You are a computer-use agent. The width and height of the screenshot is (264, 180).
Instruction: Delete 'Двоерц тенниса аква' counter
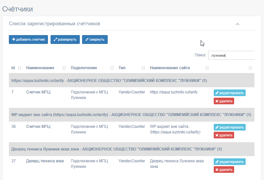coord(224,170)
